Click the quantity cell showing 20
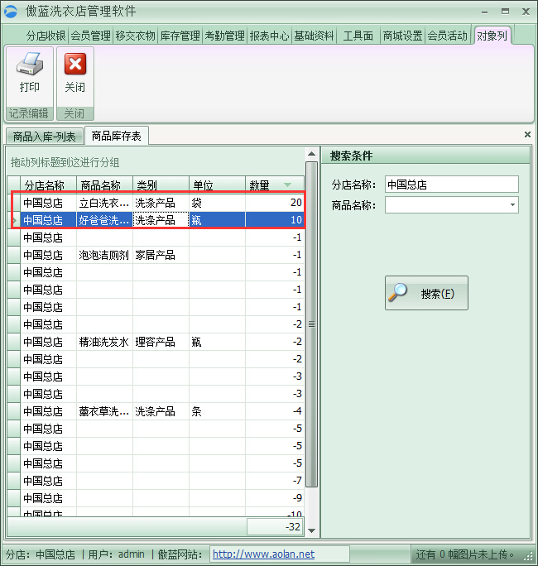 (x=275, y=203)
